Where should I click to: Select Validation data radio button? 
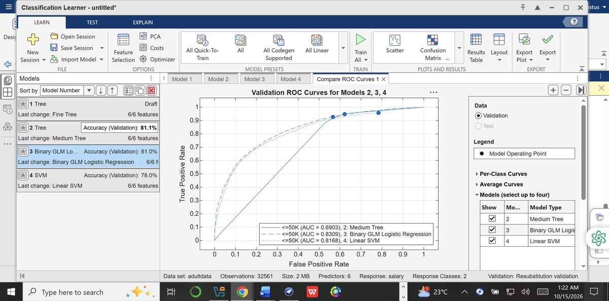point(478,116)
